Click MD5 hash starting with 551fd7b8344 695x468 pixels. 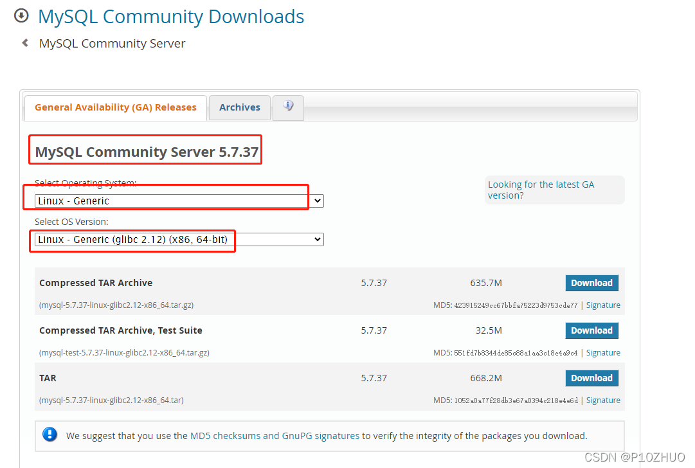(516, 353)
